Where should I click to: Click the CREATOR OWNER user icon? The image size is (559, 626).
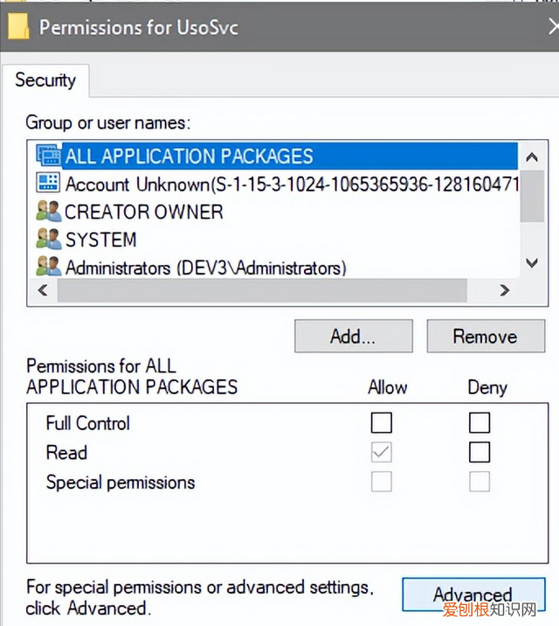(47, 212)
